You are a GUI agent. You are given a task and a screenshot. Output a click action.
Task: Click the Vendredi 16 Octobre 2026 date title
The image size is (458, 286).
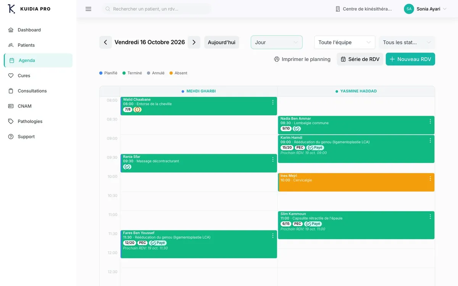[x=150, y=42]
